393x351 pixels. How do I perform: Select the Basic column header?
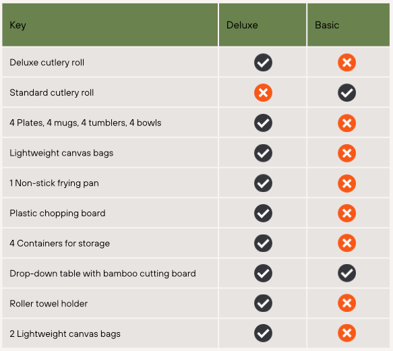tap(349, 25)
